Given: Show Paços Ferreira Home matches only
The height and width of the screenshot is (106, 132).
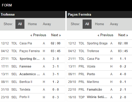Looking at the screenshot, I should [99, 24].
